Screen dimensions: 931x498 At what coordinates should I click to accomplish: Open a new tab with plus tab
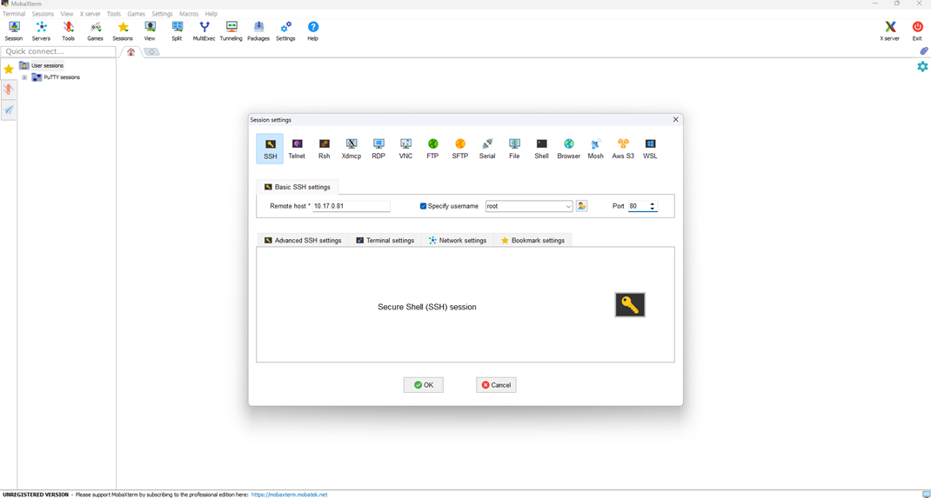pos(152,52)
